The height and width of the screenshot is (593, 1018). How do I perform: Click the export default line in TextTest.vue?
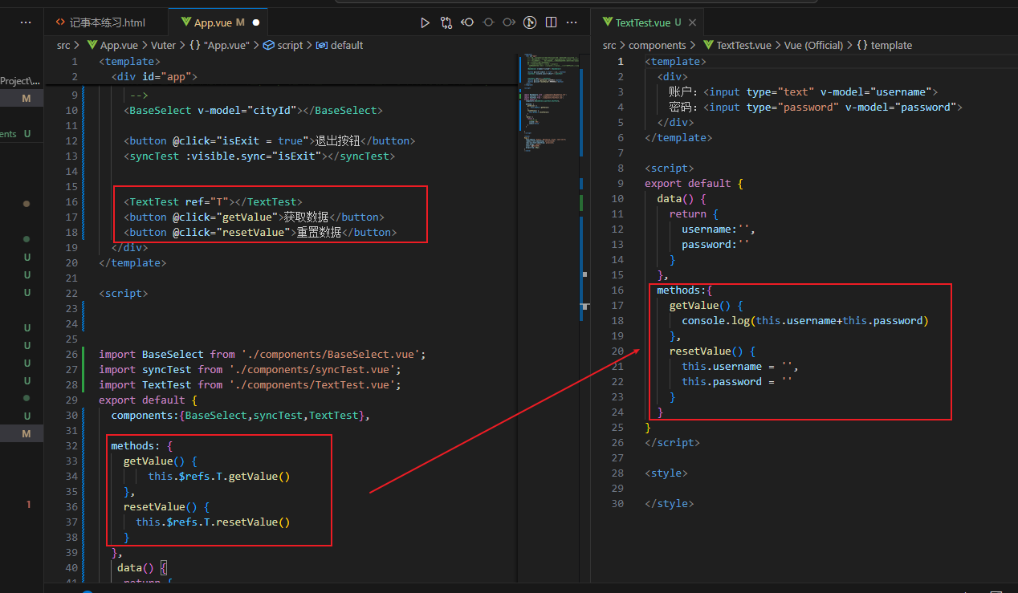pos(694,183)
